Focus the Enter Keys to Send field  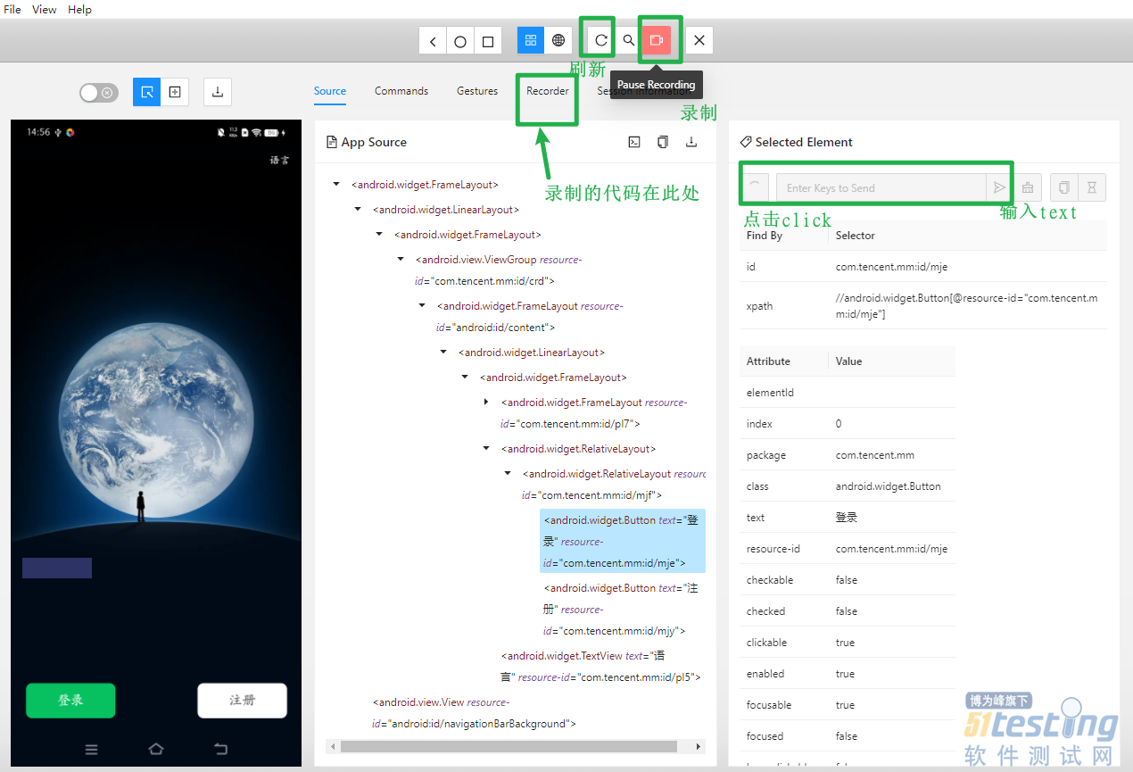[881, 188]
